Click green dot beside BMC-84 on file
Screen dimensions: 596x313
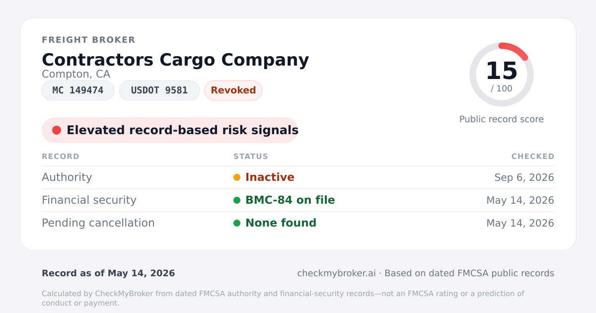[x=237, y=200]
